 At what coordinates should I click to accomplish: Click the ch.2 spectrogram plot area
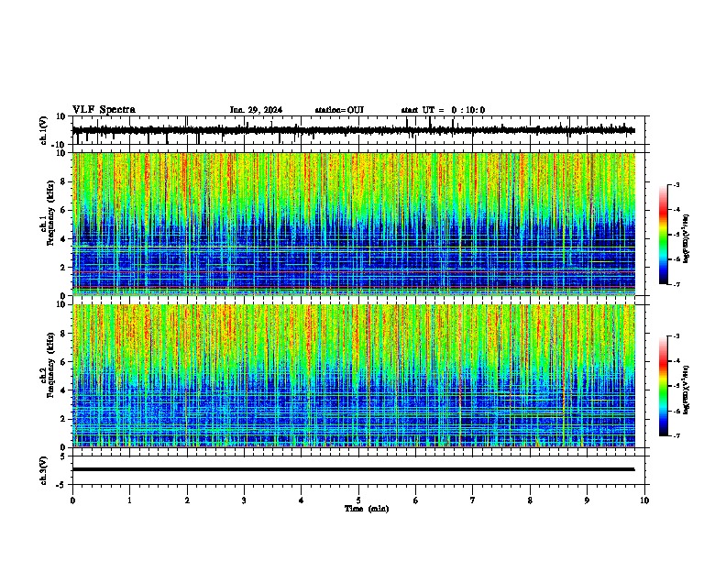point(354,376)
